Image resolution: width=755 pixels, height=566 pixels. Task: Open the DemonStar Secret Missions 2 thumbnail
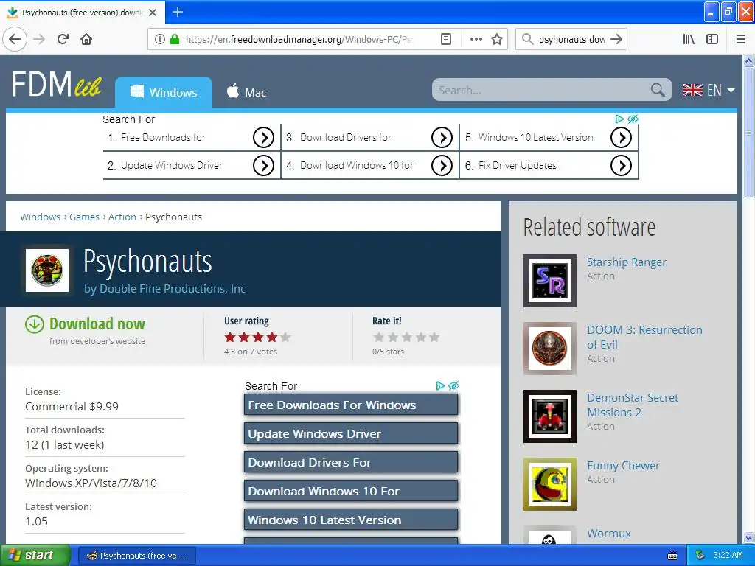click(x=550, y=416)
